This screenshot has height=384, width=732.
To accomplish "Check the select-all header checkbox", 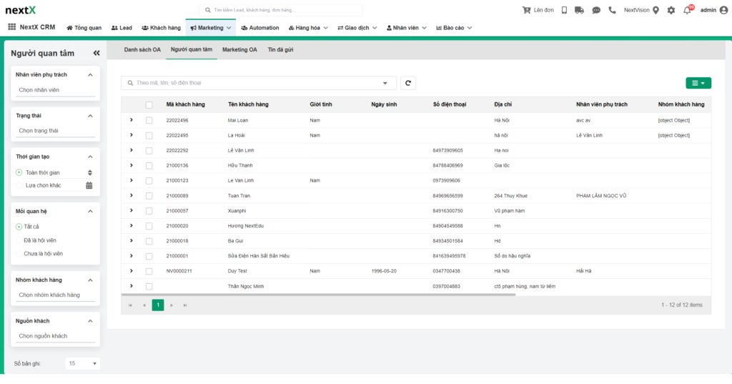I will coord(149,104).
